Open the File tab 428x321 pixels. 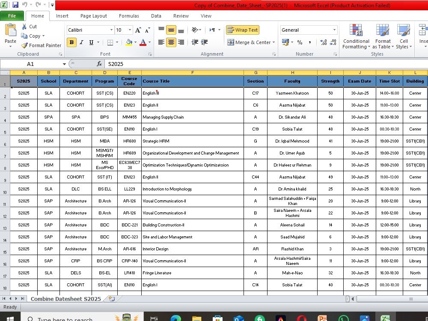[12, 16]
